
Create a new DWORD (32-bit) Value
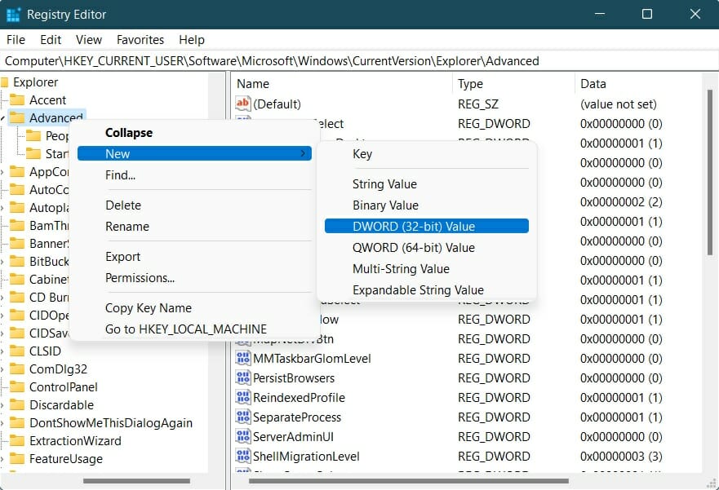coord(427,226)
